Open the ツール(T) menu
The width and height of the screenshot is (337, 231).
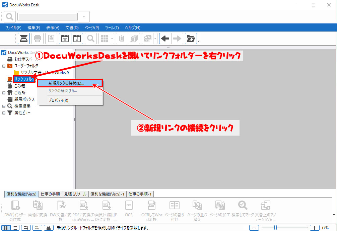(x=112, y=28)
